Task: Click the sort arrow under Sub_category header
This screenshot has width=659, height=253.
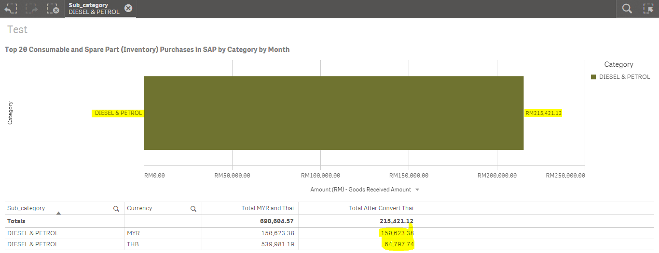Action: 58,213
